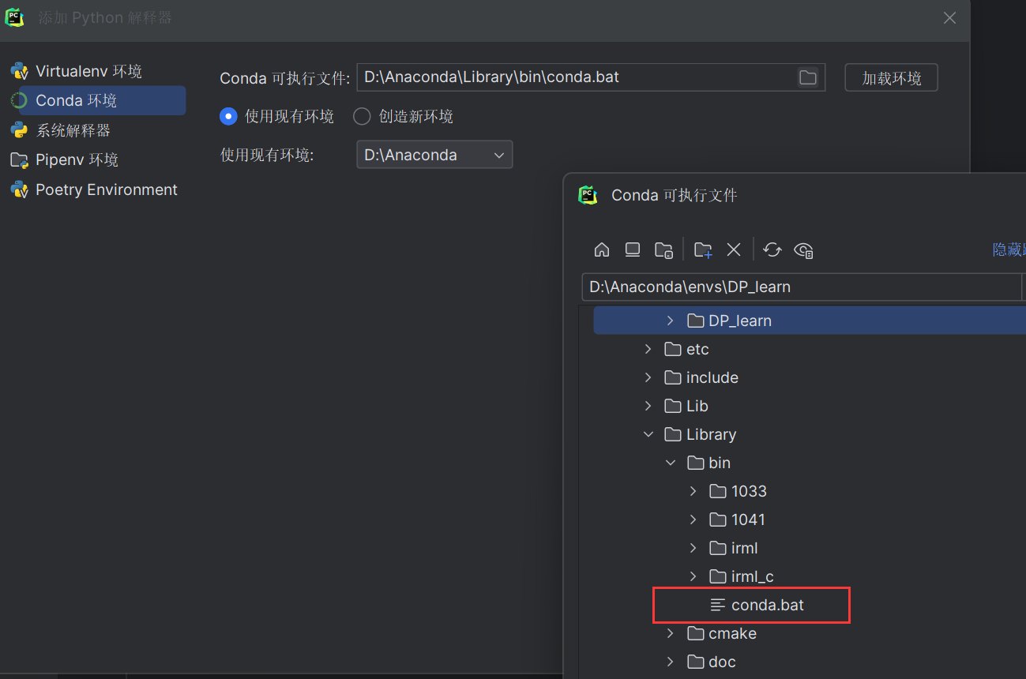
Task: Jump to the project directory in file chooser
Action: [x=663, y=250]
